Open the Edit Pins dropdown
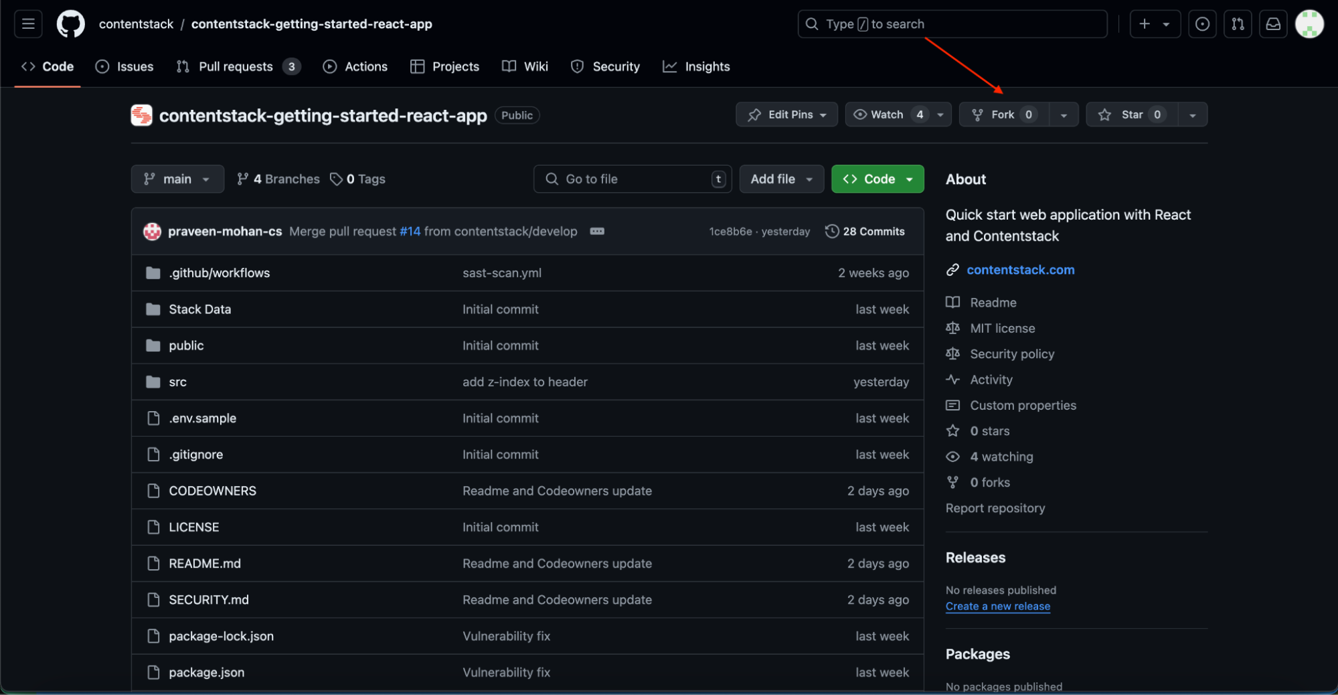This screenshot has width=1338, height=695. point(786,114)
